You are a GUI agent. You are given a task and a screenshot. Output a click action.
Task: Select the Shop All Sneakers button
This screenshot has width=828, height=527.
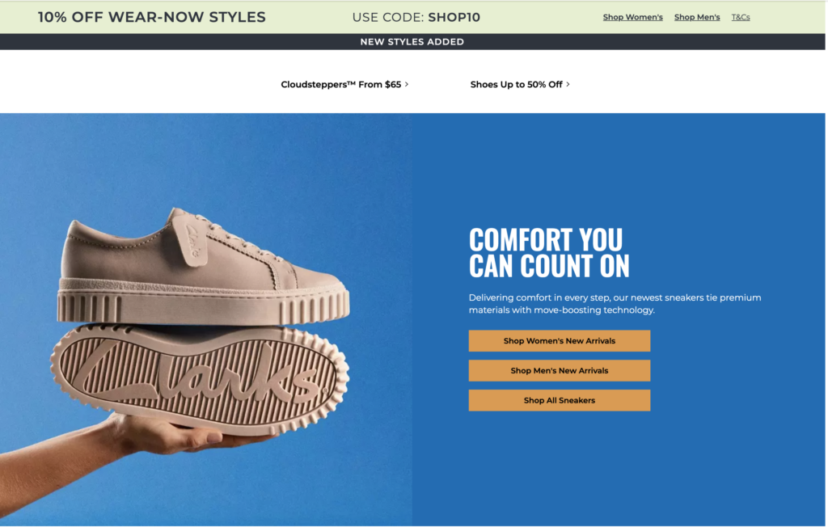pyautogui.click(x=560, y=400)
